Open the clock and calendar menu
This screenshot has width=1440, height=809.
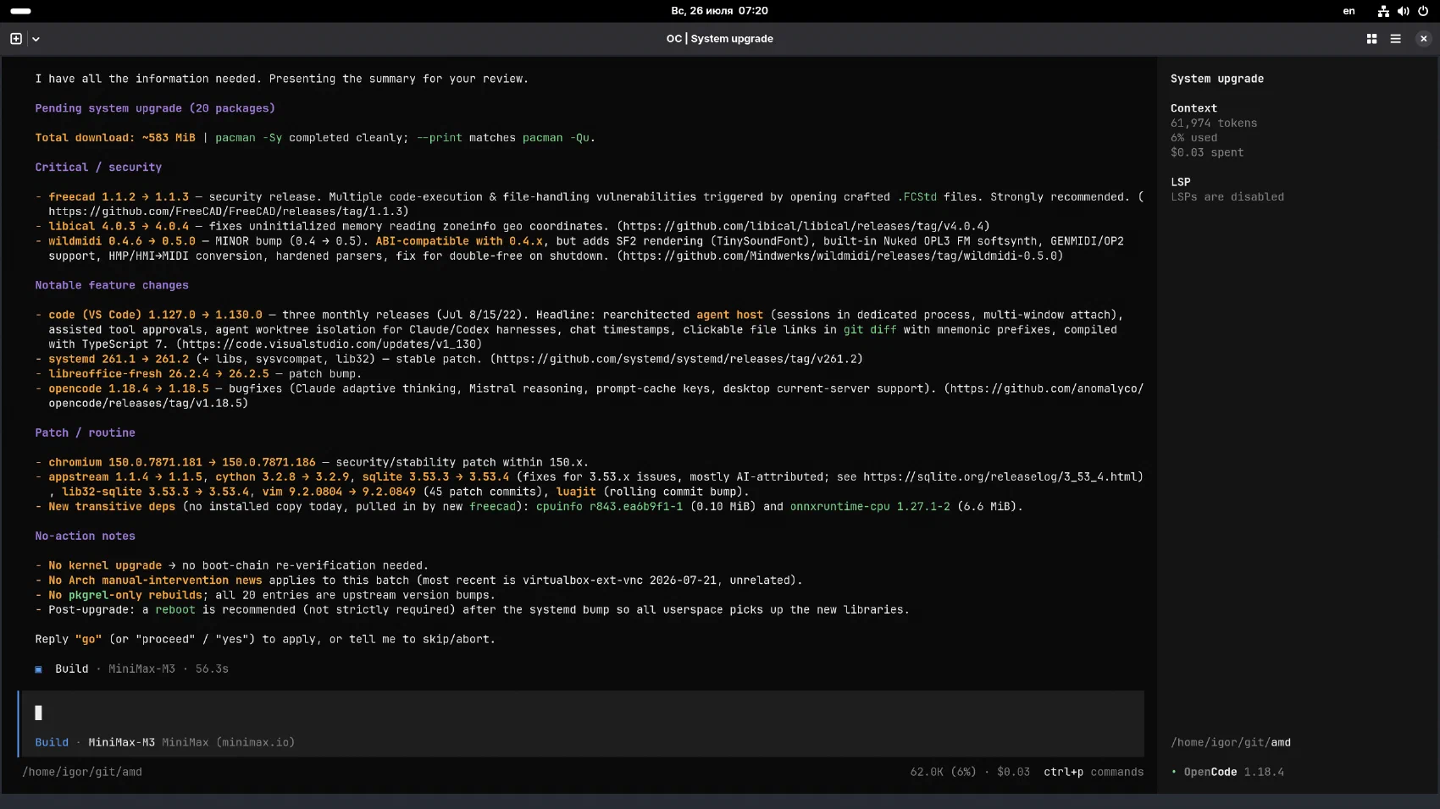(x=719, y=11)
